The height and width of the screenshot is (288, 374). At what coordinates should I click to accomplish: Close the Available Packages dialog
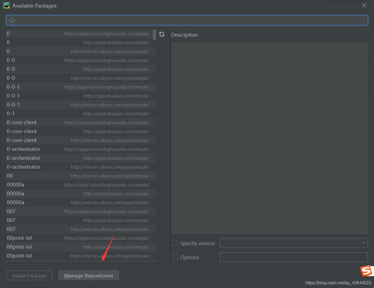point(364,5)
